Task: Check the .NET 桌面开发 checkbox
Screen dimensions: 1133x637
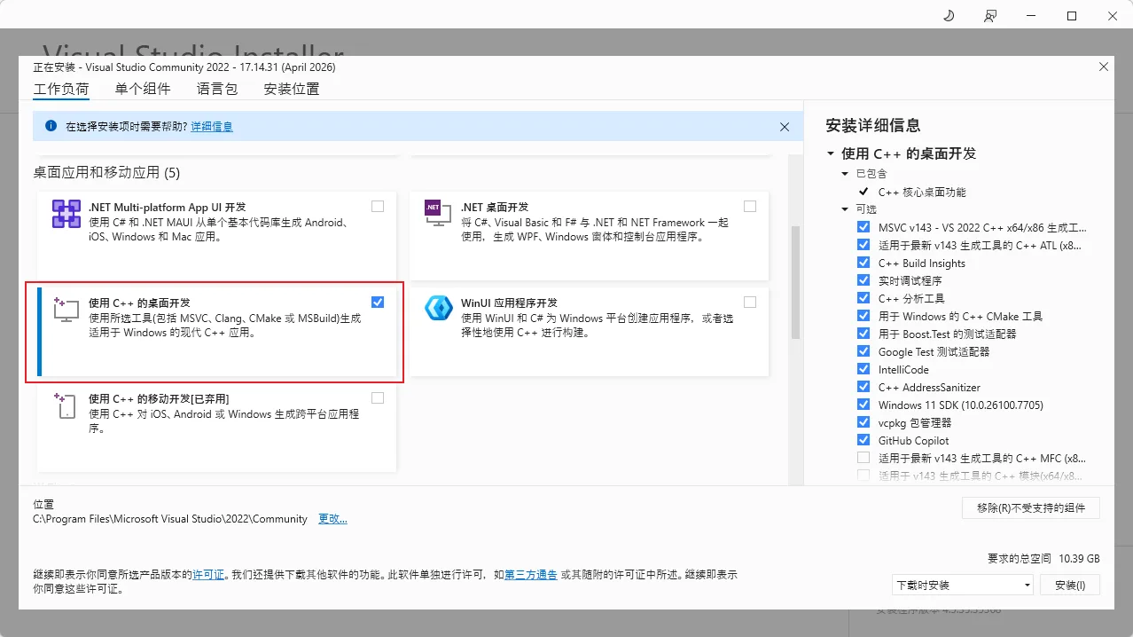Action: click(750, 206)
